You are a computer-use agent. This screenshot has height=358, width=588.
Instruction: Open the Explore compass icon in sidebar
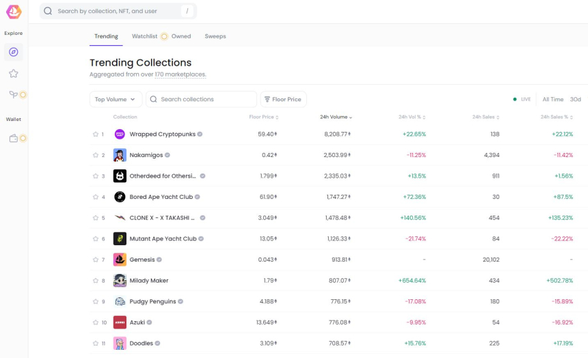point(14,52)
